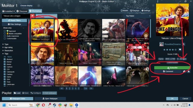Configure the playlist

(x=36, y=93)
